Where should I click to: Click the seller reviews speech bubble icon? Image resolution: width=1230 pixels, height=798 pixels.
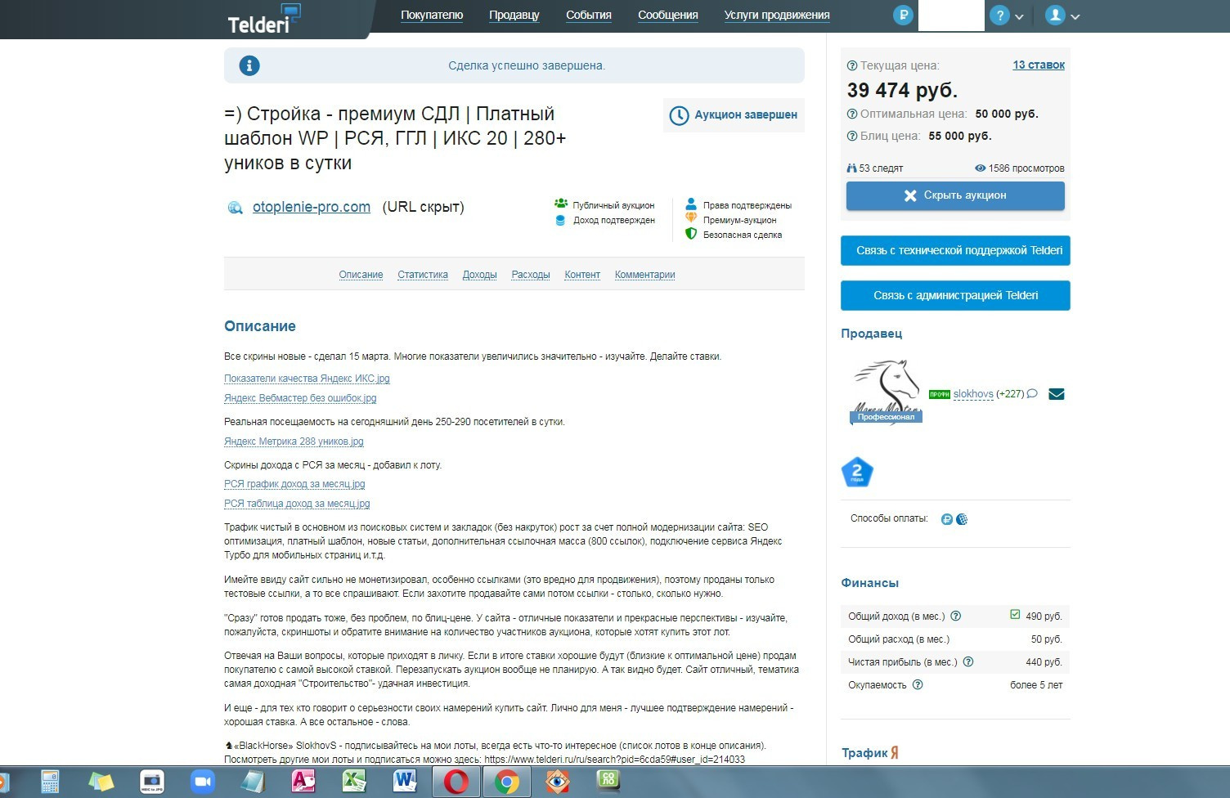pyautogui.click(x=1032, y=393)
